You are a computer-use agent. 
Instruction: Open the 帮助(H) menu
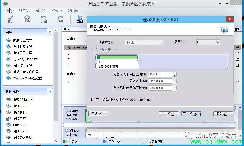tap(73, 11)
